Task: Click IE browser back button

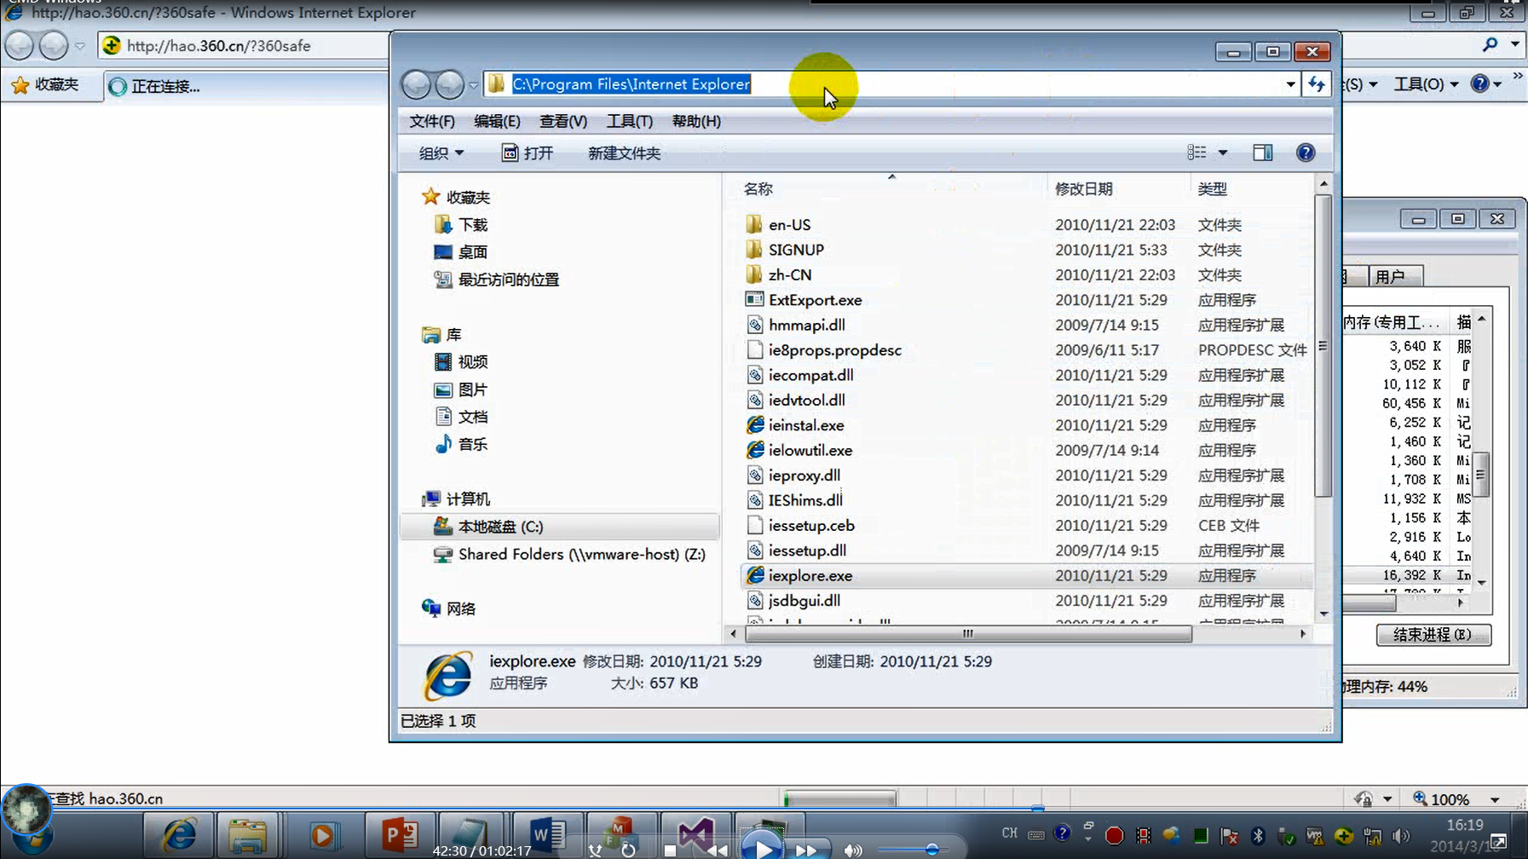Action: pyautogui.click(x=20, y=45)
